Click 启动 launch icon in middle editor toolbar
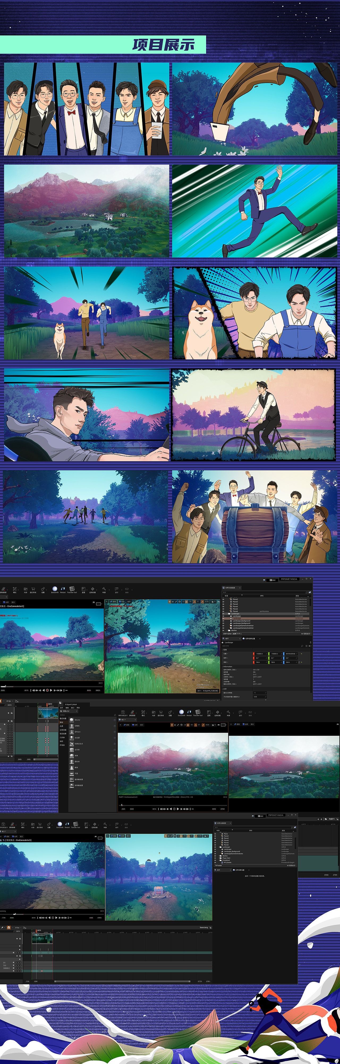 250,712
